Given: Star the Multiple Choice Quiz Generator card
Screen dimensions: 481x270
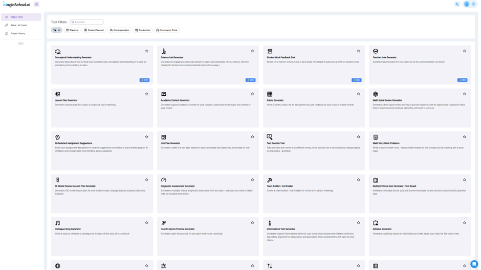Looking at the screenshot, I should pos(465,180).
